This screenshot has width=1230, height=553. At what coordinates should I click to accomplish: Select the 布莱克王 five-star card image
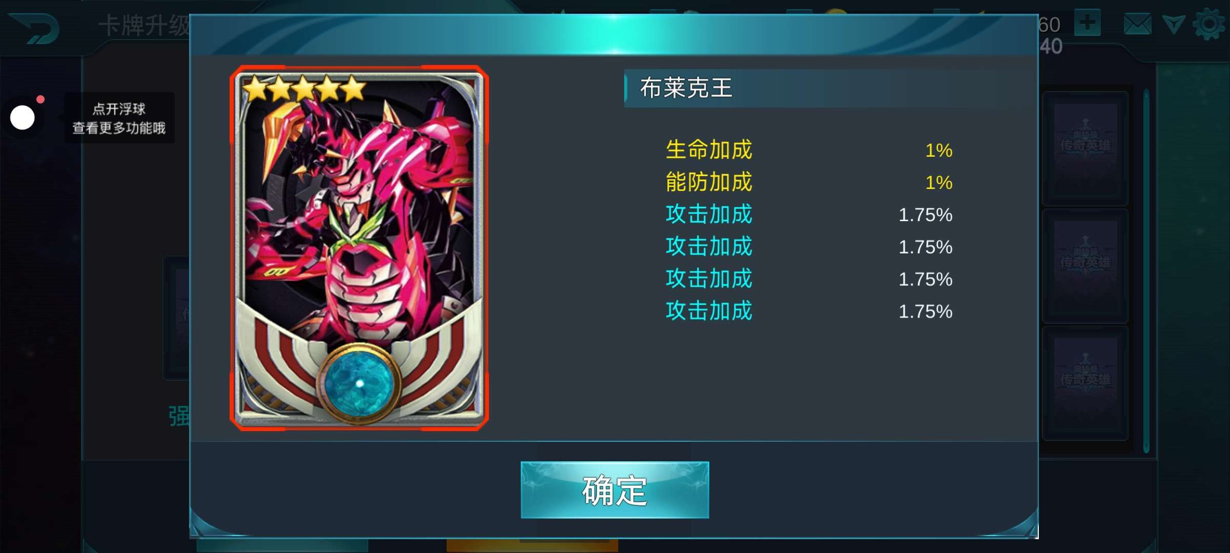(359, 248)
